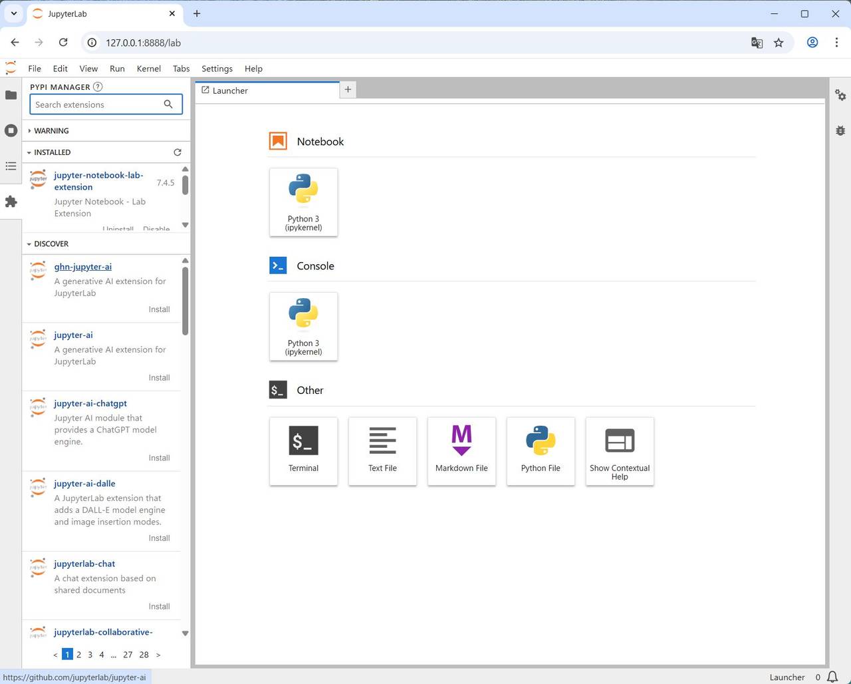851x684 pixels.
Task: Open the Debugger bug icon in right sidebar
Action: pos(840,130)
